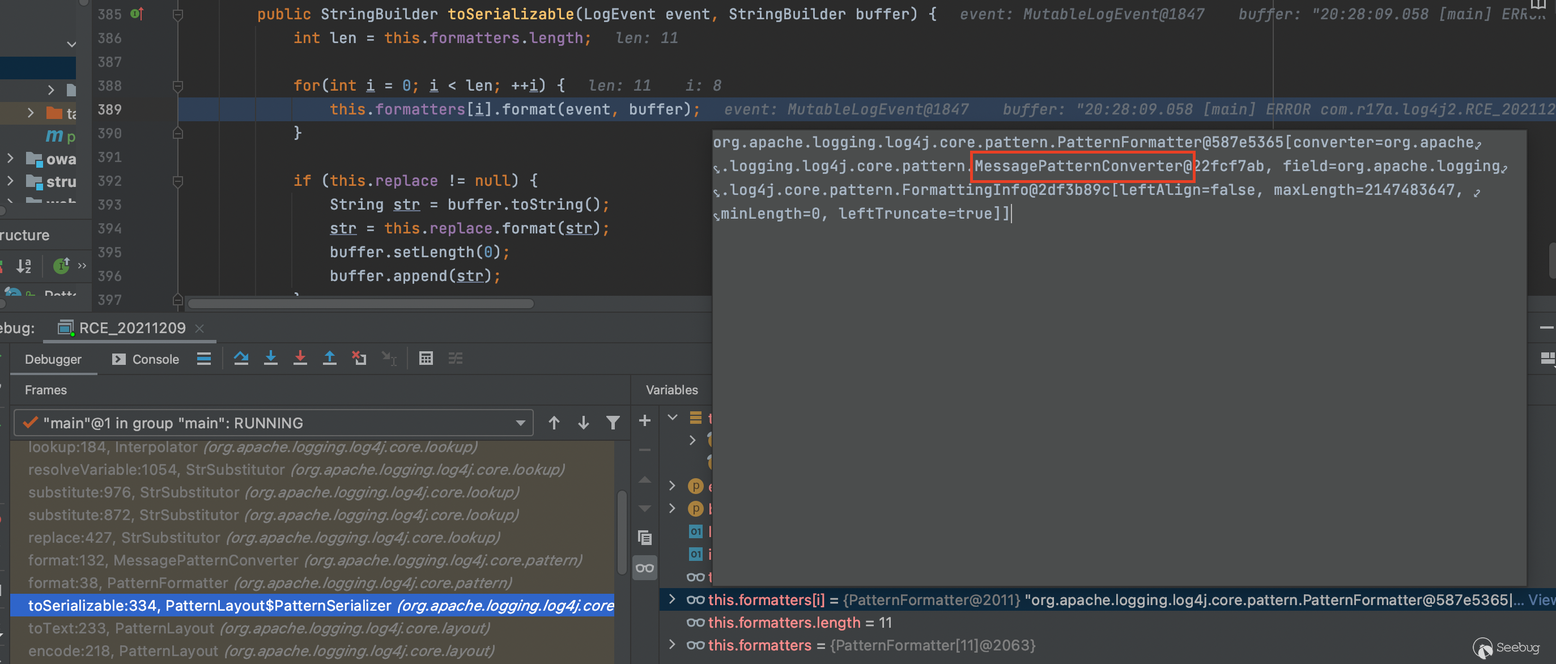Click the frames filter funnel icon
1556x664 pixels.
[x=613, y=423]
